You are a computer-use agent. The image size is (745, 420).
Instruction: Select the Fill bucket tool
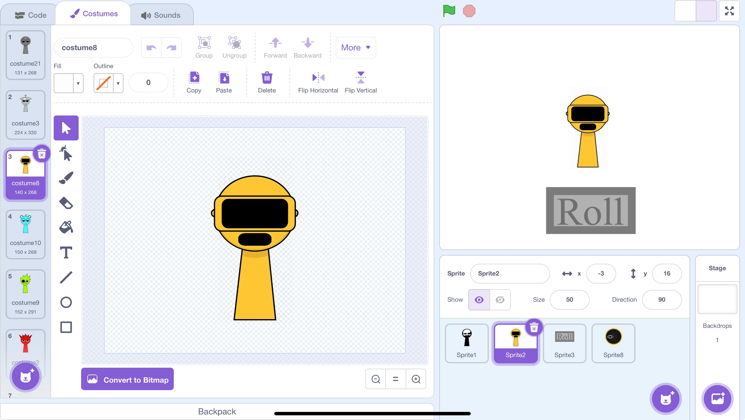pos(66,227)
